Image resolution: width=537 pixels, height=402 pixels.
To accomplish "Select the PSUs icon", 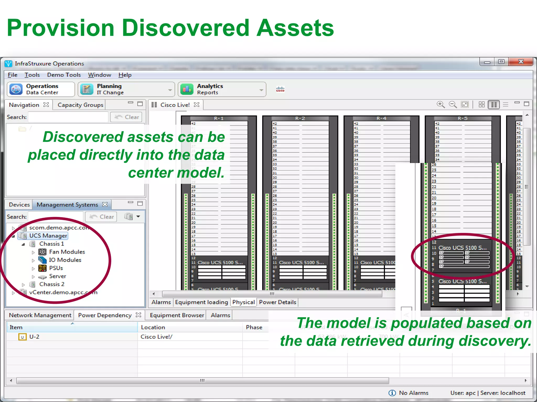I will click(42, 268).
